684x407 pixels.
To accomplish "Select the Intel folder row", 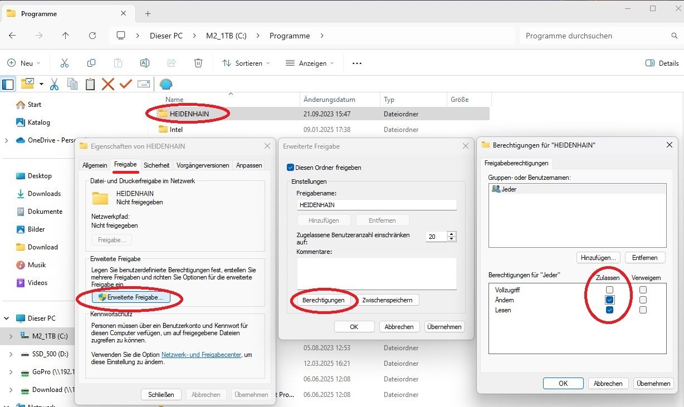I will coord(319,129).
